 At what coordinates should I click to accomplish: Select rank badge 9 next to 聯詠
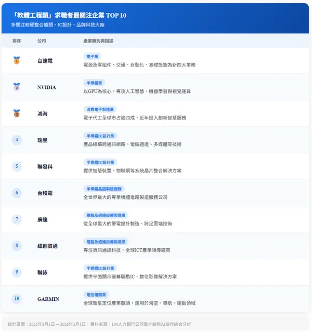click(17, 272)
